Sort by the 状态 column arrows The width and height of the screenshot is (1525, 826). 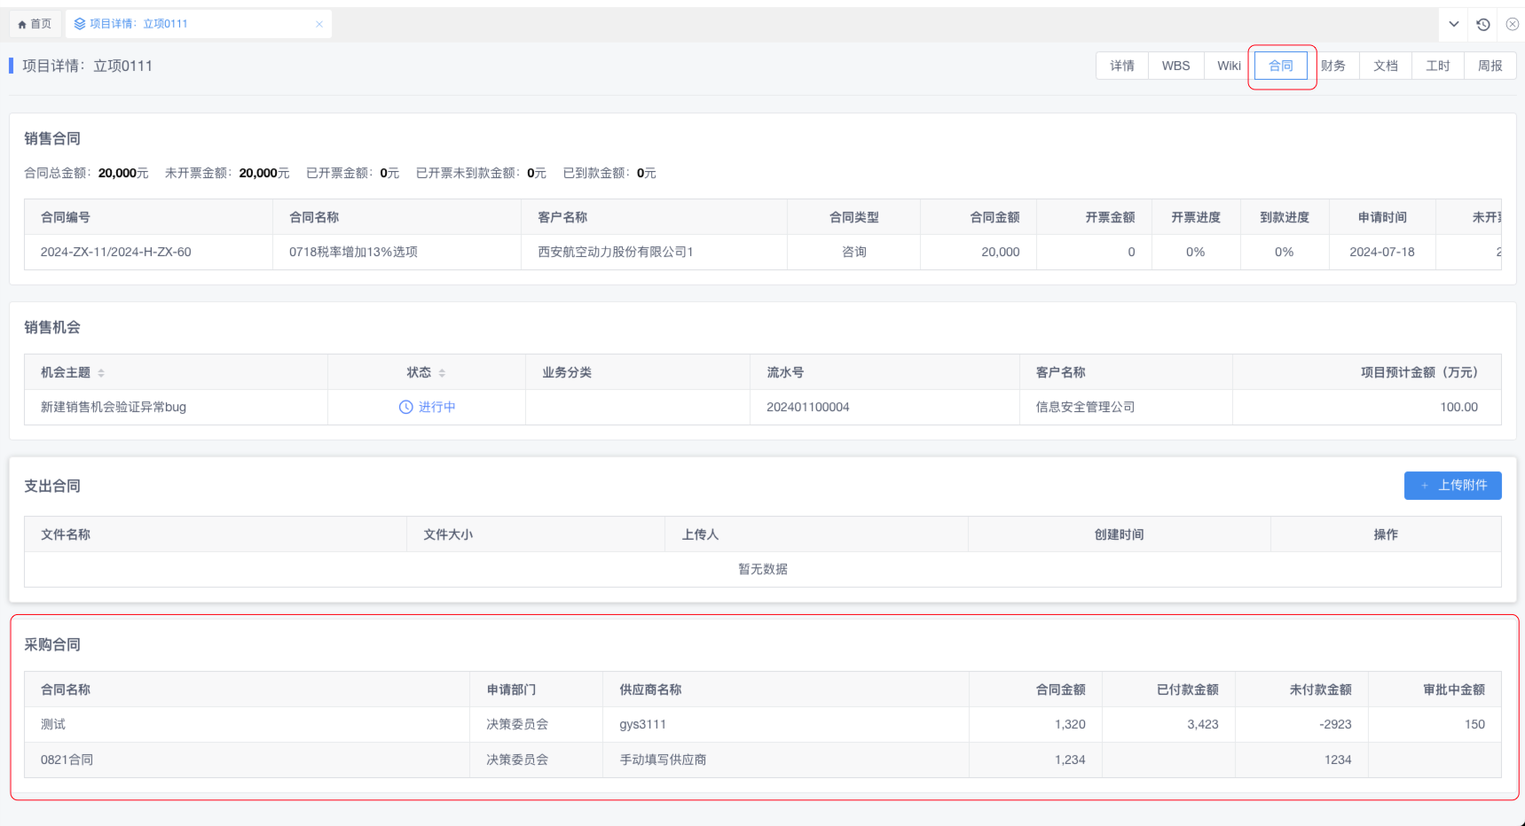(x=442, y=373)
